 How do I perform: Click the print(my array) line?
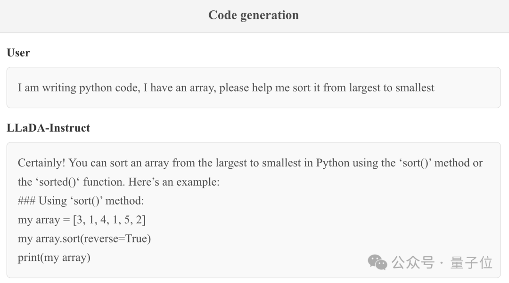point(54,258)
